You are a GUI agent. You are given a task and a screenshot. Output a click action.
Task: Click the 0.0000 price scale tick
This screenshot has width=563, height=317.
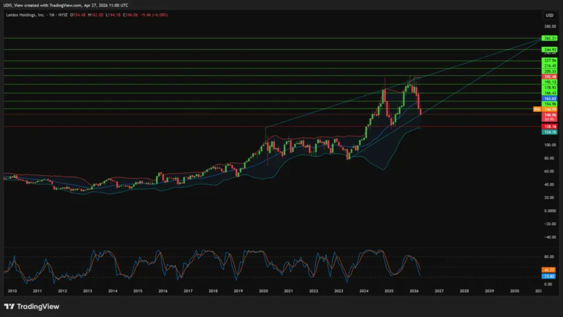click(x=550, y=211)
